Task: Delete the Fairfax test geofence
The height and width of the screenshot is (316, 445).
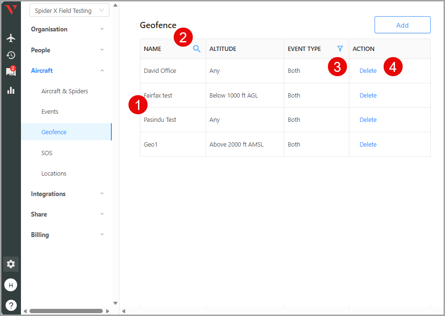Action: tap(368, 95)
